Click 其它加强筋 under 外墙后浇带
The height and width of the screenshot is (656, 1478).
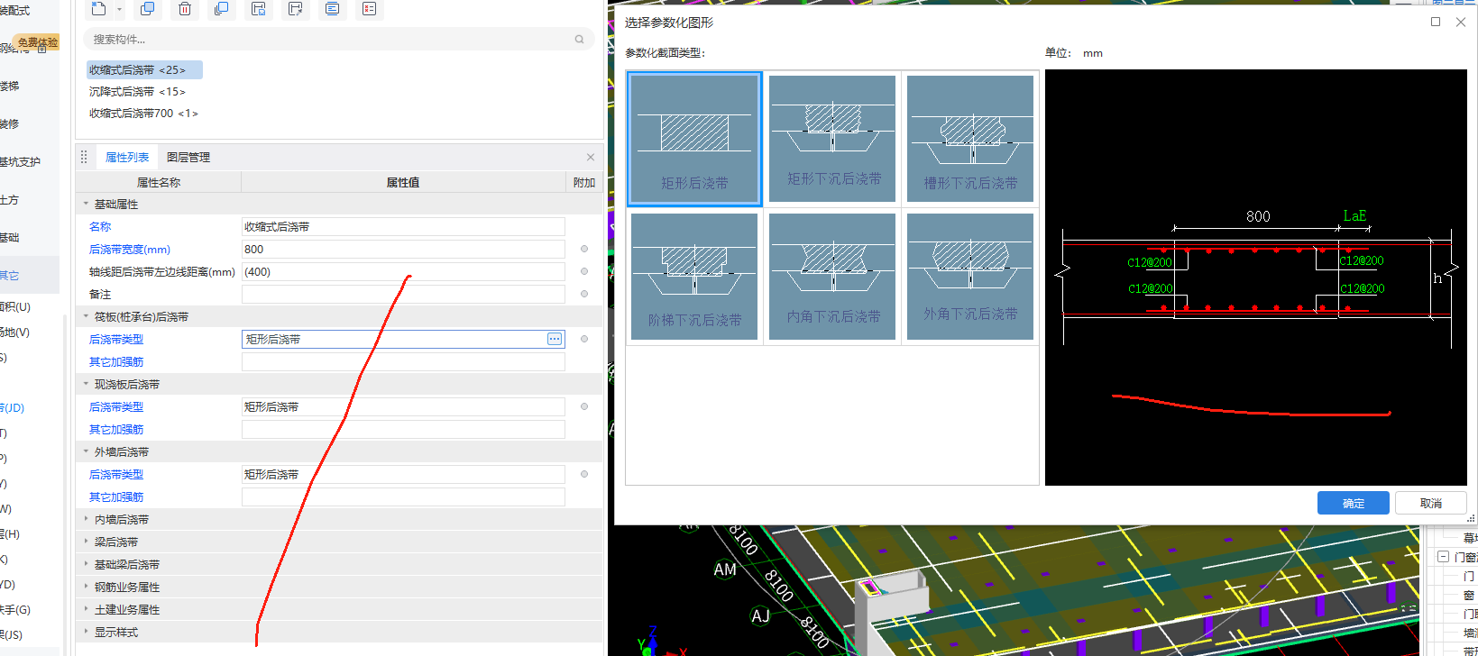tap(115, 497)
